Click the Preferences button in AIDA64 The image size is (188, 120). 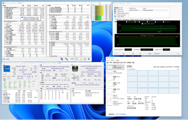click(157, 53)
